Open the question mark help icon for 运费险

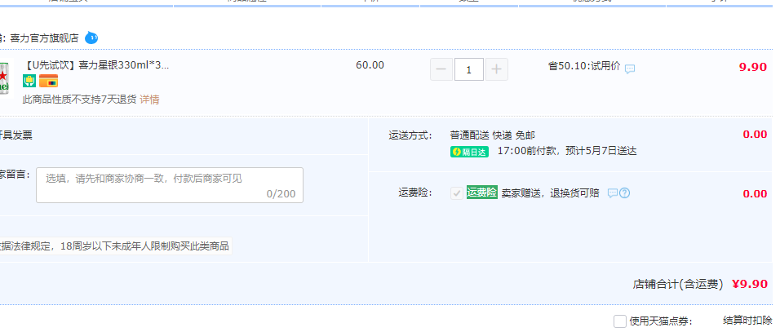pos(625,193)
